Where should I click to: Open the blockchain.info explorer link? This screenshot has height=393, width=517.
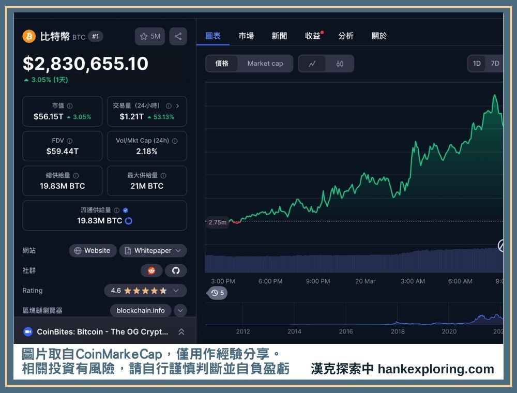pyautogui.click(x=141, y=310)
